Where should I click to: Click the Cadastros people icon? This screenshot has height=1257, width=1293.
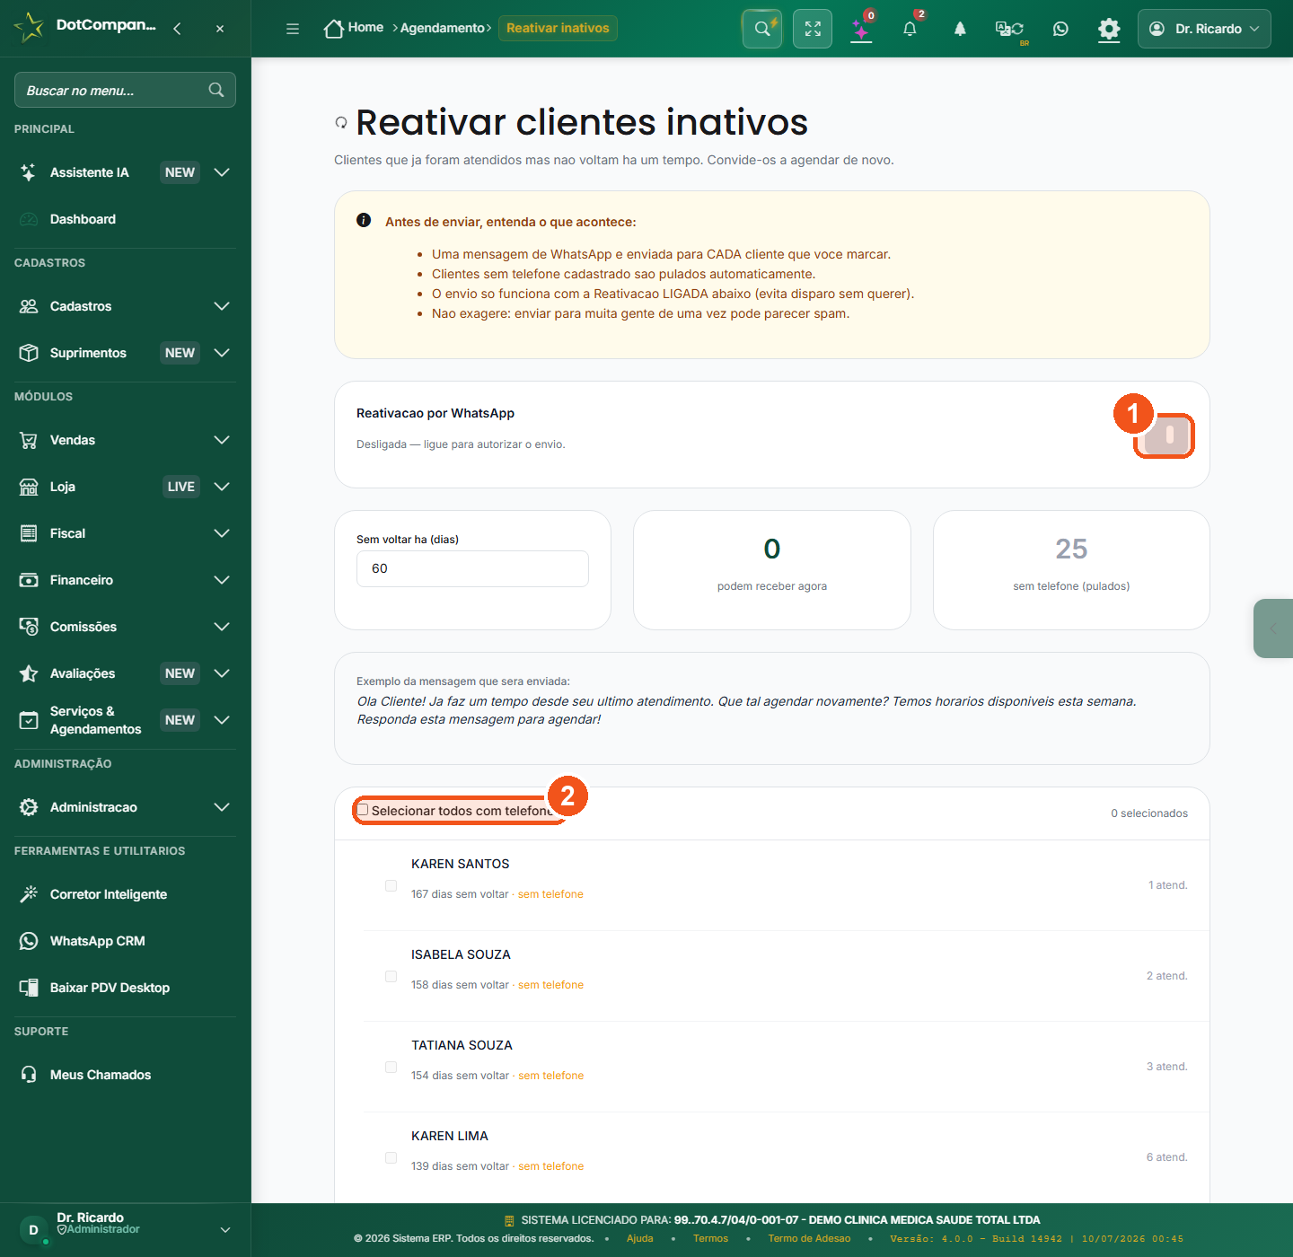coord(29,306)
